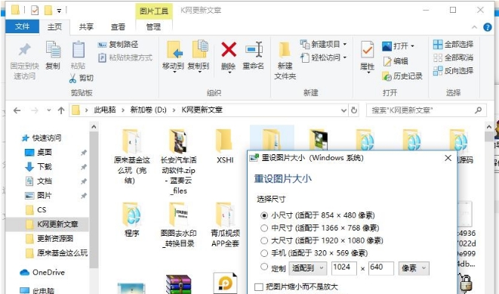Select 文档 in the navigation pane
Viewport: 499px width, 294px height.
45,181
